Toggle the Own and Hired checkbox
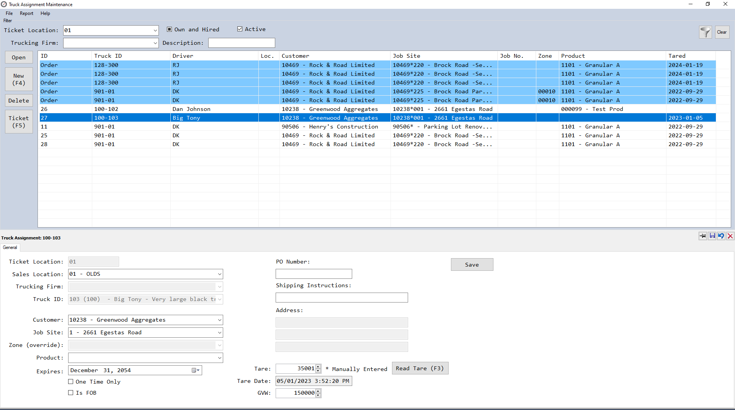Viewport: 735px width, 410px height. [170, 29]
